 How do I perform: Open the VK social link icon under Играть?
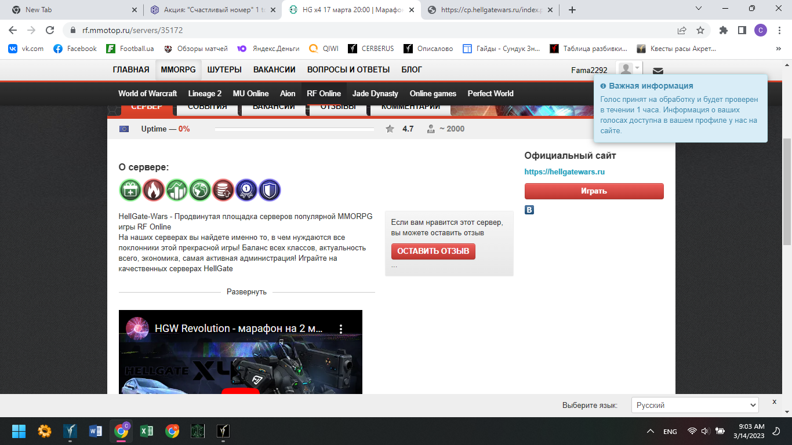point(529,210)
